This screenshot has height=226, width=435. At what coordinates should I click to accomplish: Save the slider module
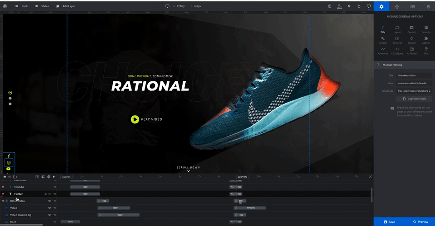point(389,221)
